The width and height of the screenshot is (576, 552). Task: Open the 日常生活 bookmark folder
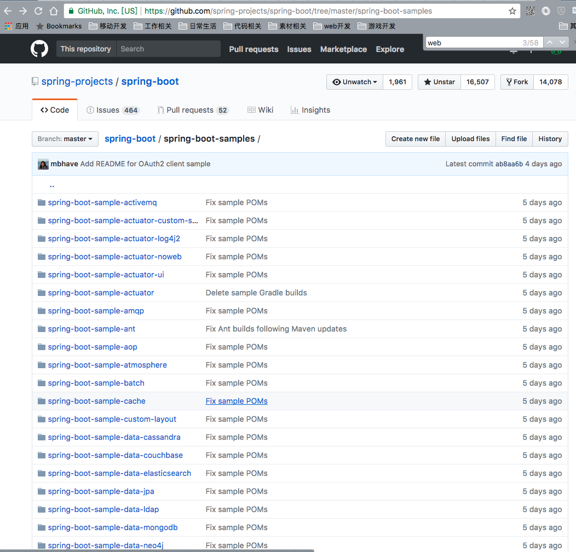pyautogui.click(x=198, y=26)
